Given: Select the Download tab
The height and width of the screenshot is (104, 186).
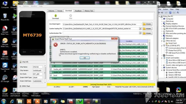Looking at the screenshot, I should tap(69, 11).
